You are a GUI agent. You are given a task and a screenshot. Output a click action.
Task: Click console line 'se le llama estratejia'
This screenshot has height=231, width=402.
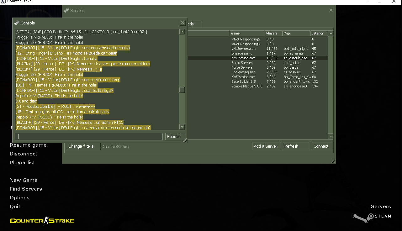coord(62,112)
